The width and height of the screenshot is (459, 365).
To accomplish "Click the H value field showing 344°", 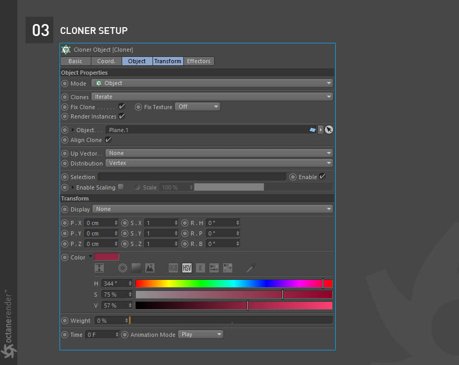I will coord(117,284).
